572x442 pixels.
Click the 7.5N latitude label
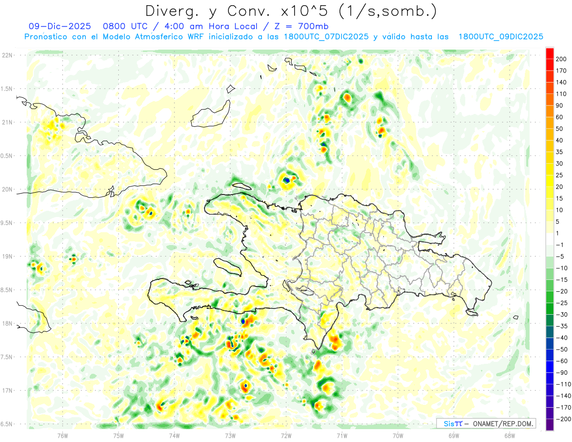(x=7, y=357)
